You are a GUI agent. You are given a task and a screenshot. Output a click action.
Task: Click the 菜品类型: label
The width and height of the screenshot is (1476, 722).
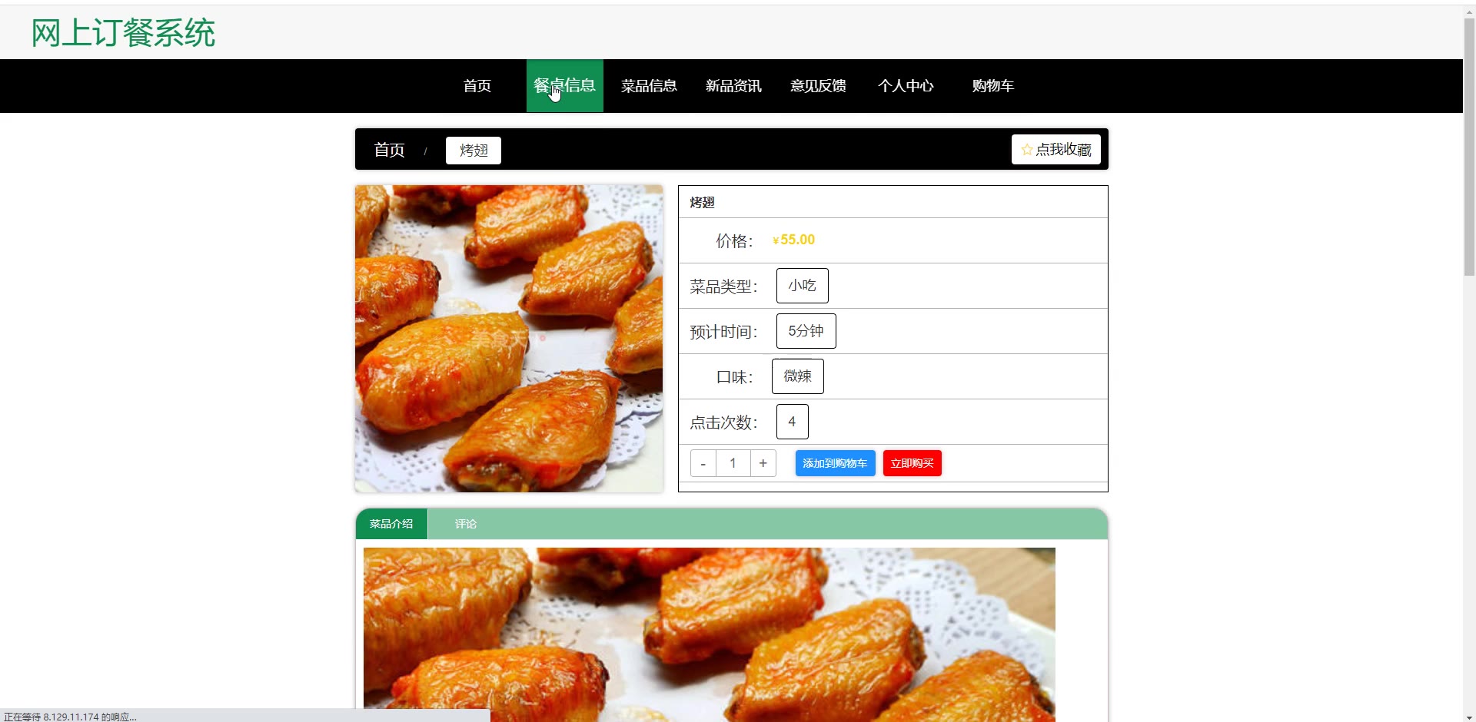(x=723, y=286)
